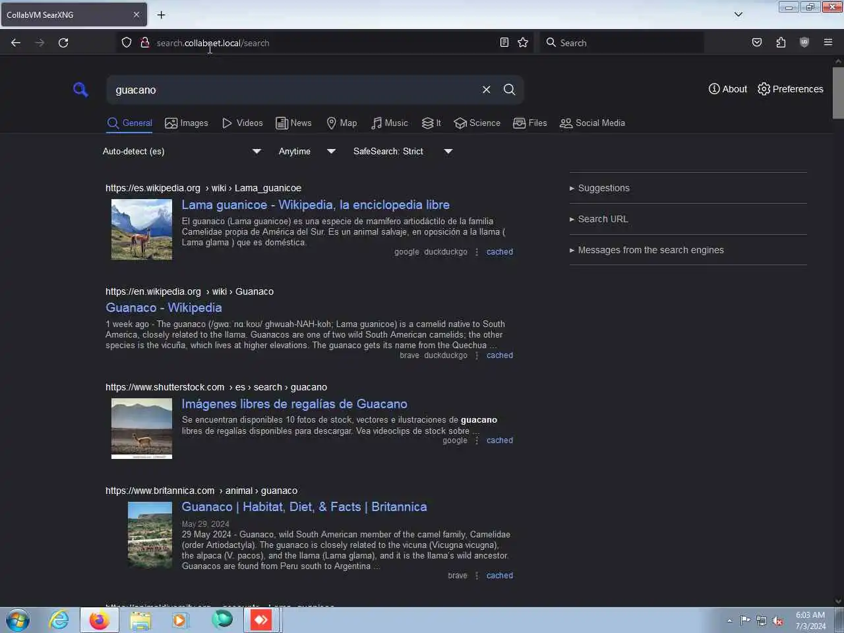Switch to the Images tab
The height and width of the screenshot is (633, 844).
coord(186,123)
